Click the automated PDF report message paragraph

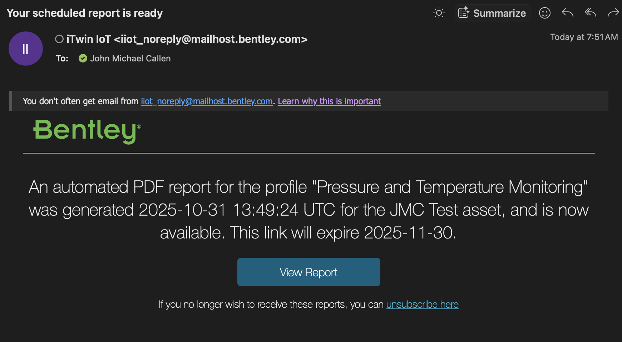coord(308,210)
